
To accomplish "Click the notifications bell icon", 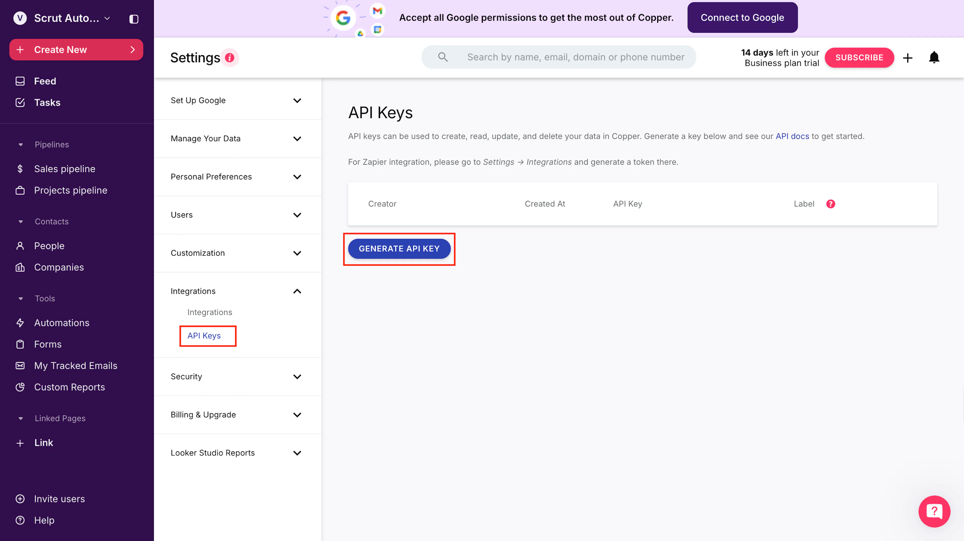I will 934,57.
